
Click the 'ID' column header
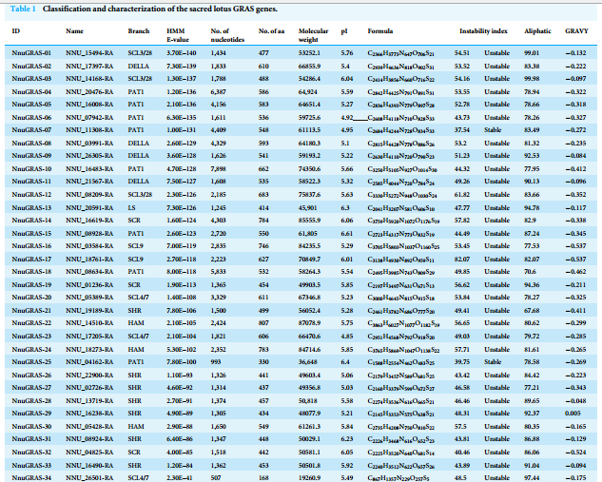pyautogui.click(x=16, y=31)
